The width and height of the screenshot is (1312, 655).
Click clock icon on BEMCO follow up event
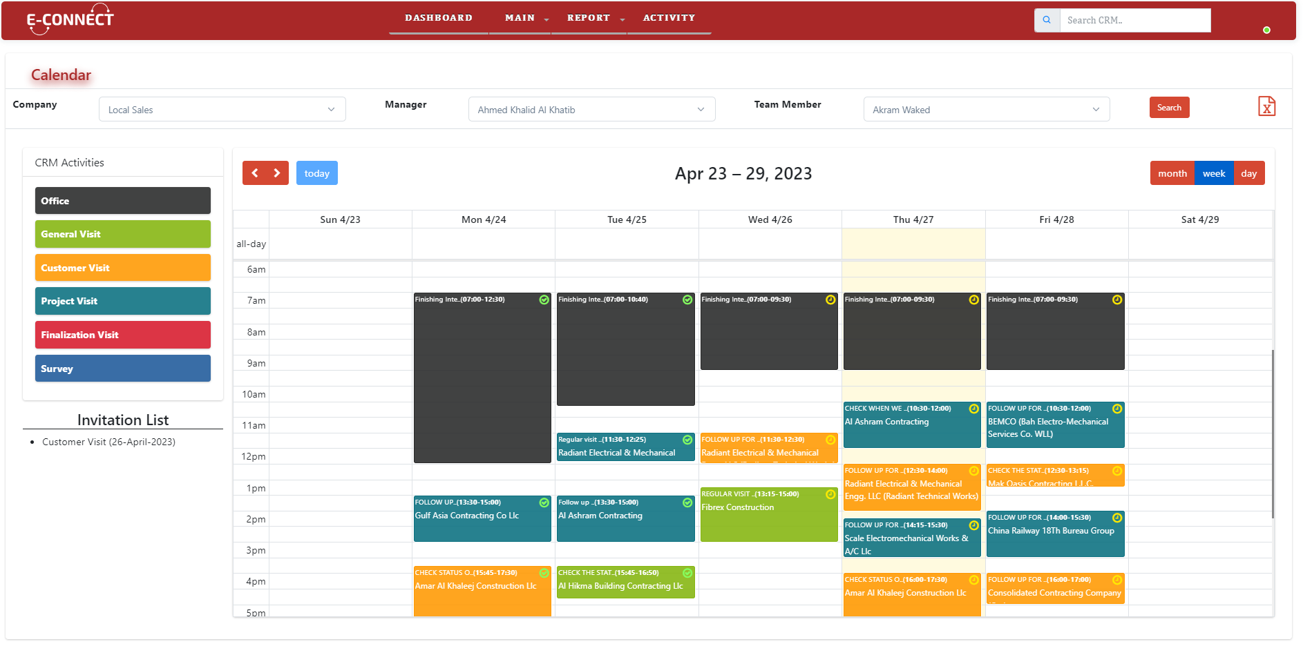point(1117,409)
